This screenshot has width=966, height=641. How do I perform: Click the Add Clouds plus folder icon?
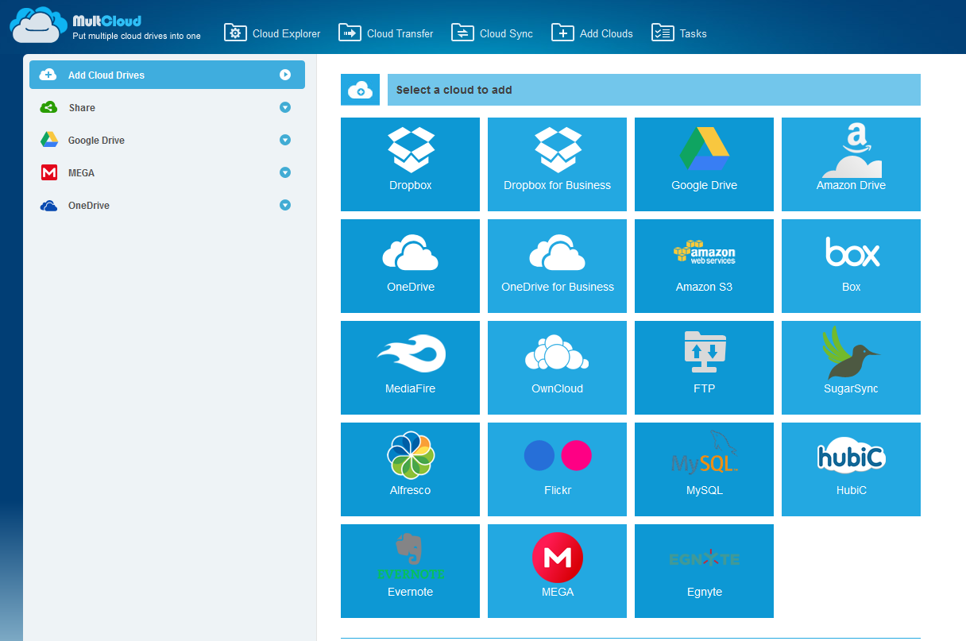(562, 33)
